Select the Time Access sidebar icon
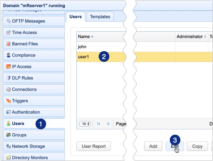213x161 pixels. coord(8,32)
